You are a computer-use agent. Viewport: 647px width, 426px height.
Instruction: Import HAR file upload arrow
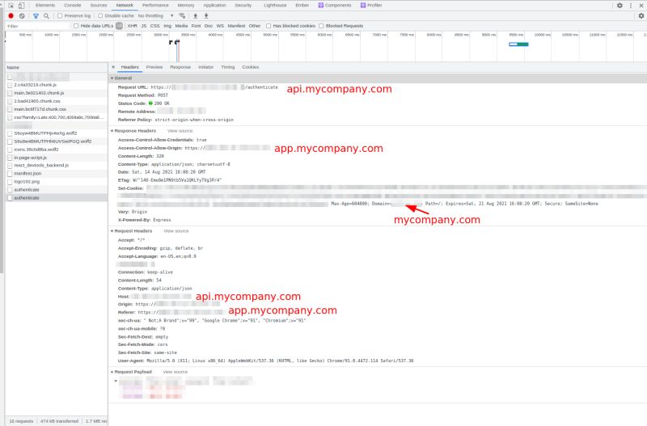pyautogui.click(x=196, y=15)
